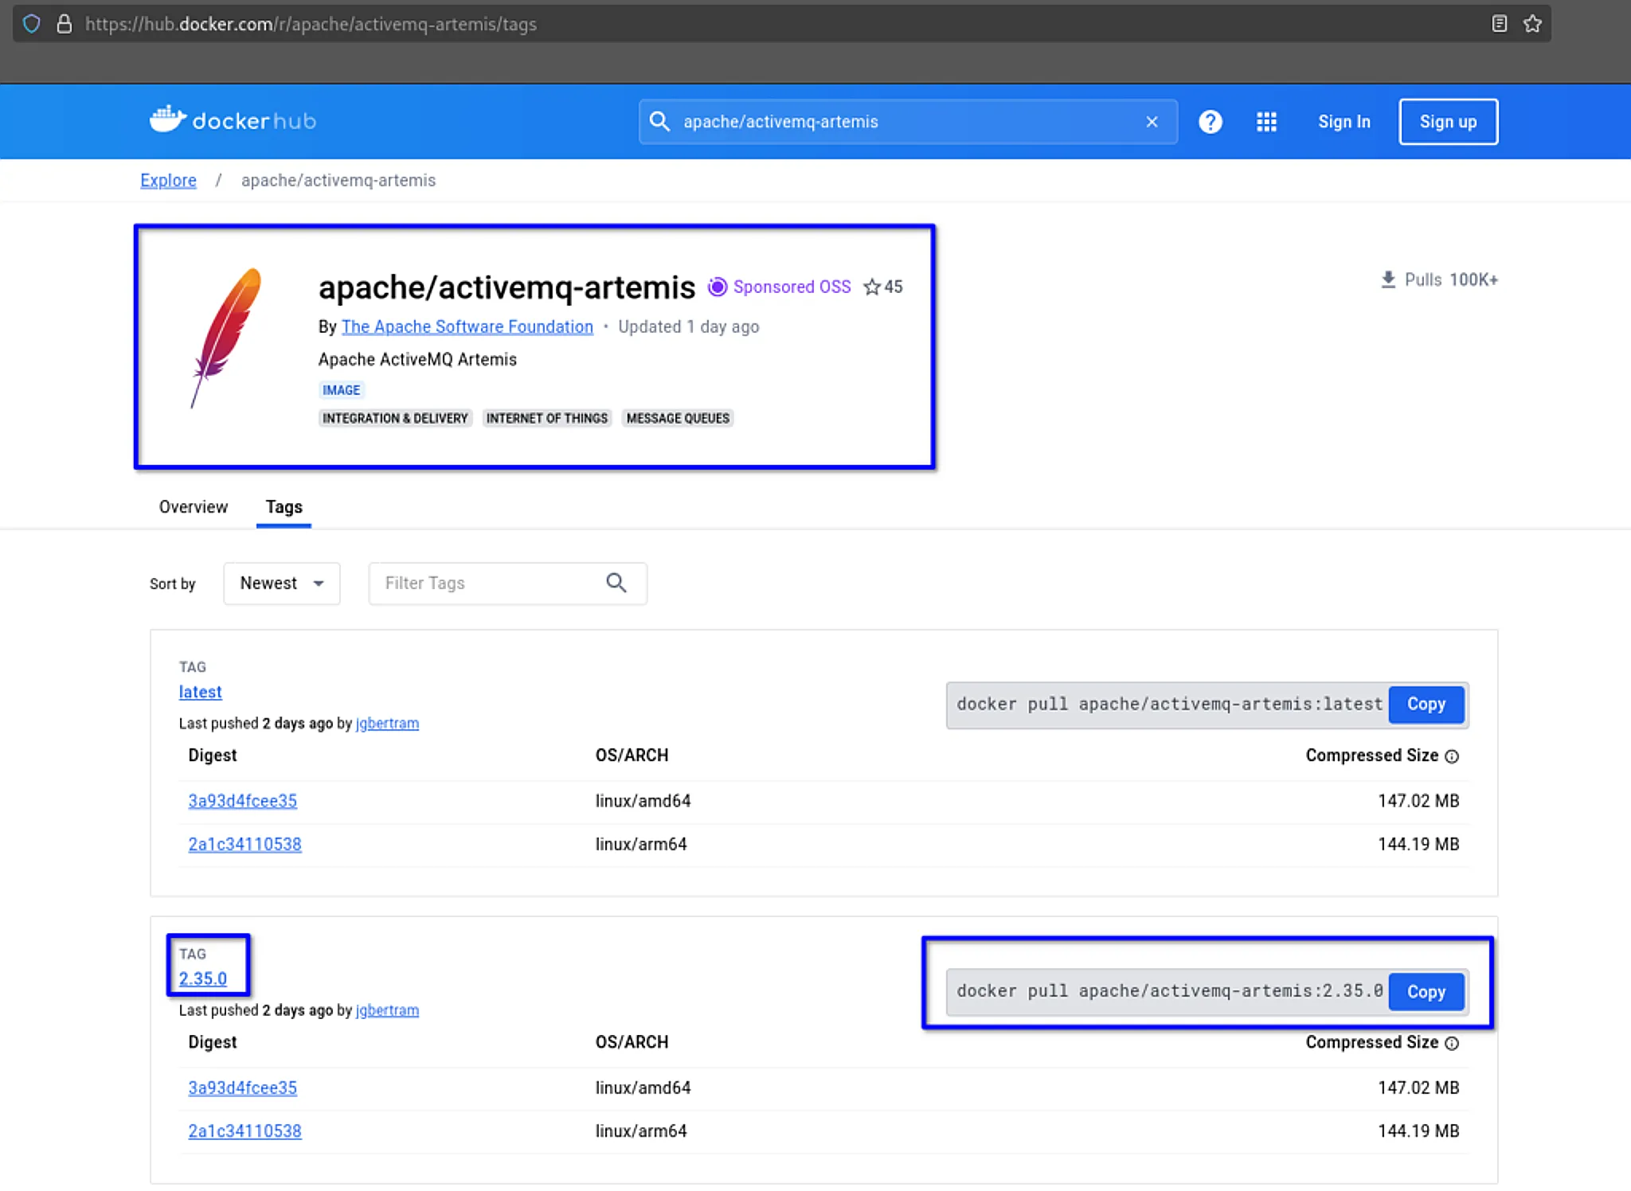1631x1191 pixels.
Task: Open the 2.35.0 tag link
Action: coord(203,978)
